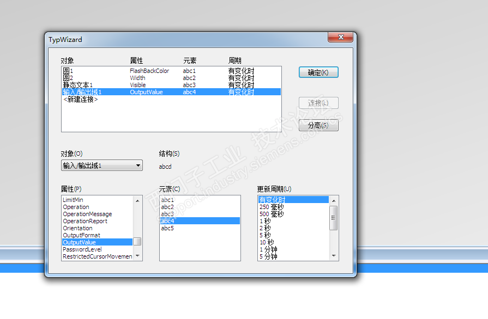Select 500 毫秒 update cycle

click(293, 214)
